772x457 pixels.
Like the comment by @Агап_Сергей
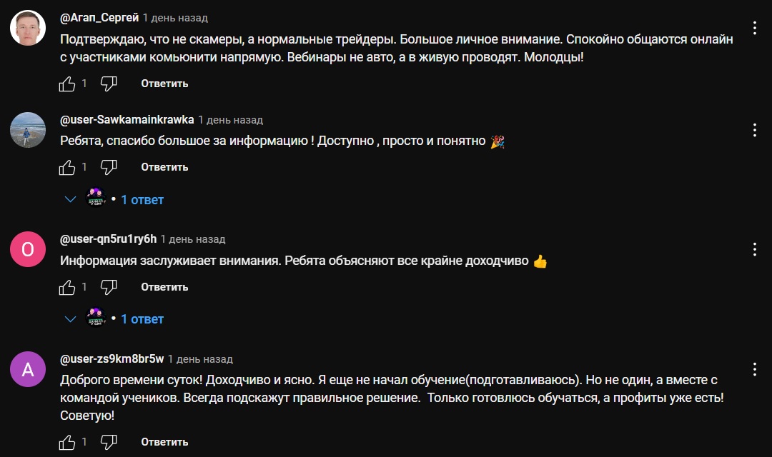point(67,84)
